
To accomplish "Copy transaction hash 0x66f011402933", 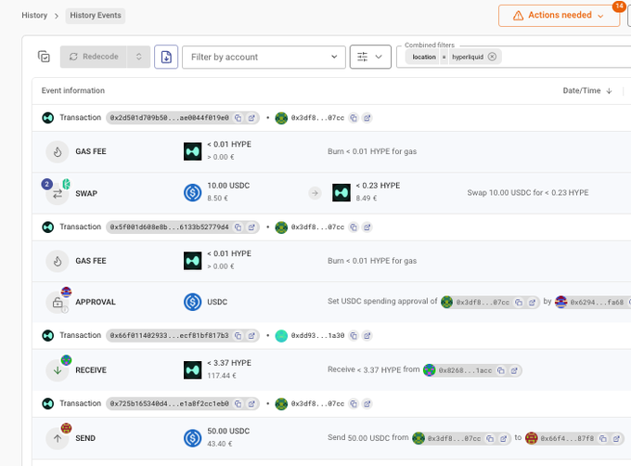I will [x=238, y=336].
